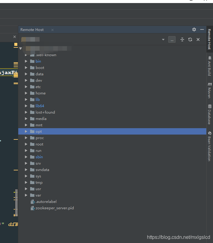Click the '.autorelabel' file name

[x=46, y=202]
